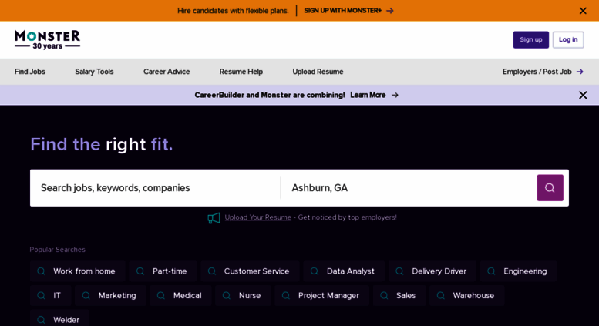The width and height of the screenshot is (599, 326).
Task: Click the megaphone icon beside Upload Your Resume
Action: tap(214, 218)
